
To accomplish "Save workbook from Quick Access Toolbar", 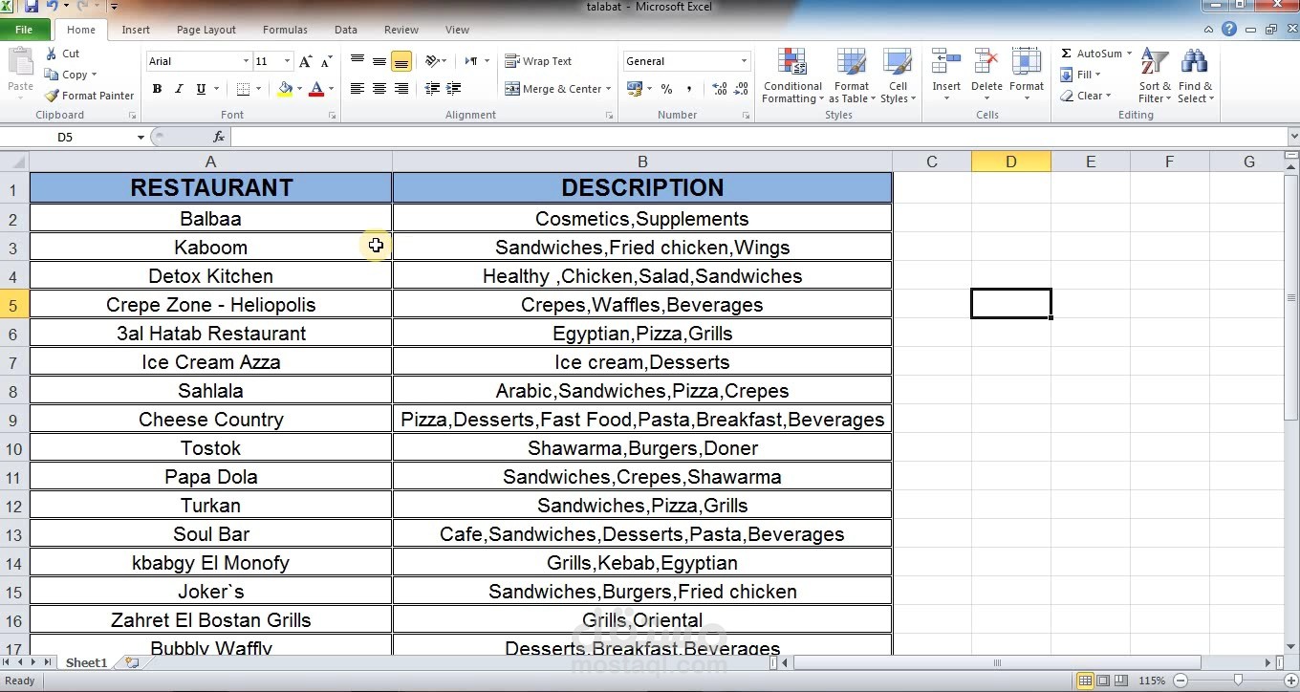I will coord(31,7).
